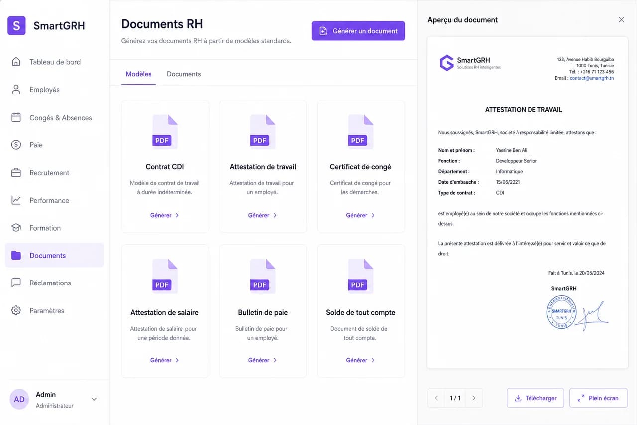Click the Congés & Absences calendar icon
The height and width of the screenshot is (425, 637).
tap(16, 117)
